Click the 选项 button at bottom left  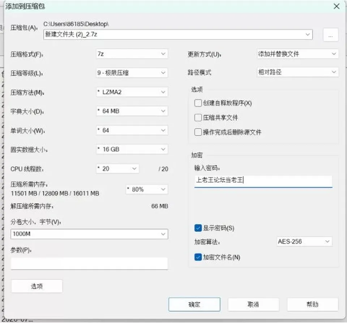(x=37, y=286)
